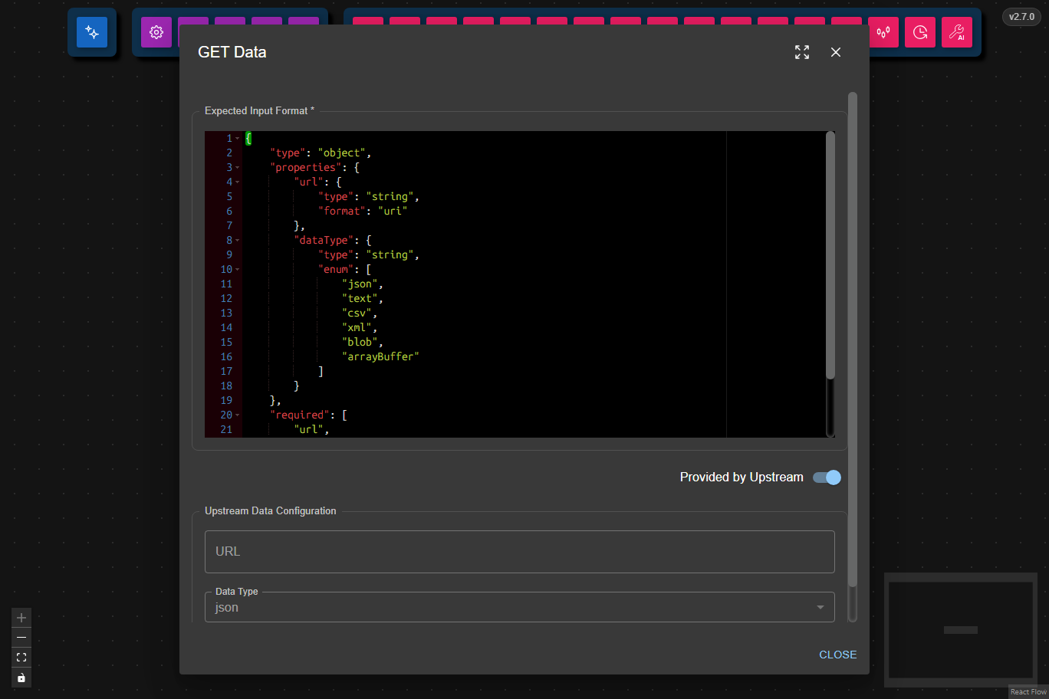Click the code editor vertical scrollbar
This screenshot has width=1049, height=699.
coord(830,255)
